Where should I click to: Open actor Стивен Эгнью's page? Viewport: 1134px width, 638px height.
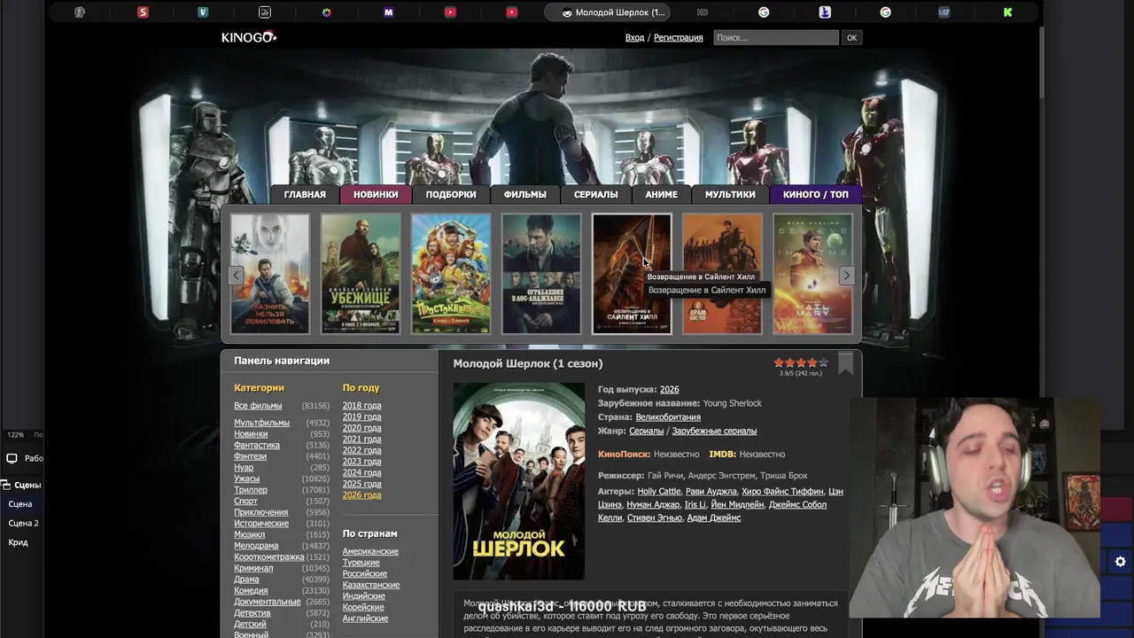pyautogui.click(x=655, y=517)
